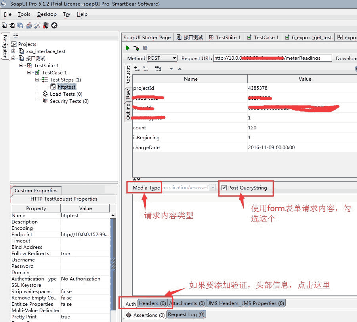Click the Security Tests shield icon
The height and width of the screenshot is (322, 357).
[x=45, y=101]
